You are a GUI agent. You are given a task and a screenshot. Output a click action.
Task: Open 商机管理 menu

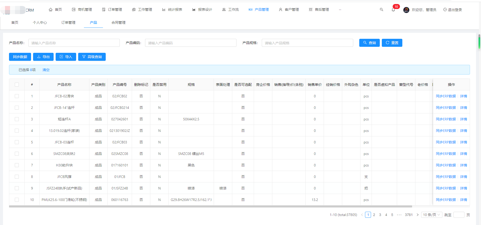click(x=82, y=10)
